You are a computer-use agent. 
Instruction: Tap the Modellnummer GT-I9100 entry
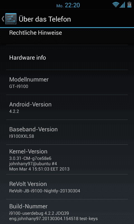coord(67,82)
